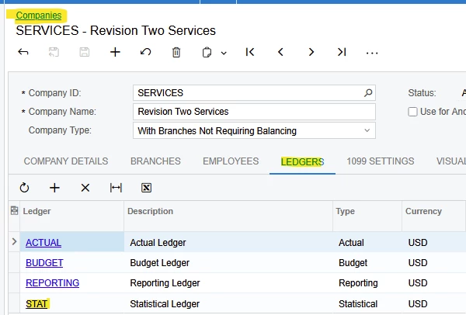Refresh the ledgers grid

24,188
